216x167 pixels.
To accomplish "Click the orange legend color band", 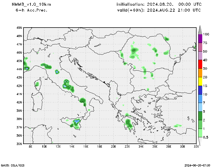I will [x=200, y=73].
